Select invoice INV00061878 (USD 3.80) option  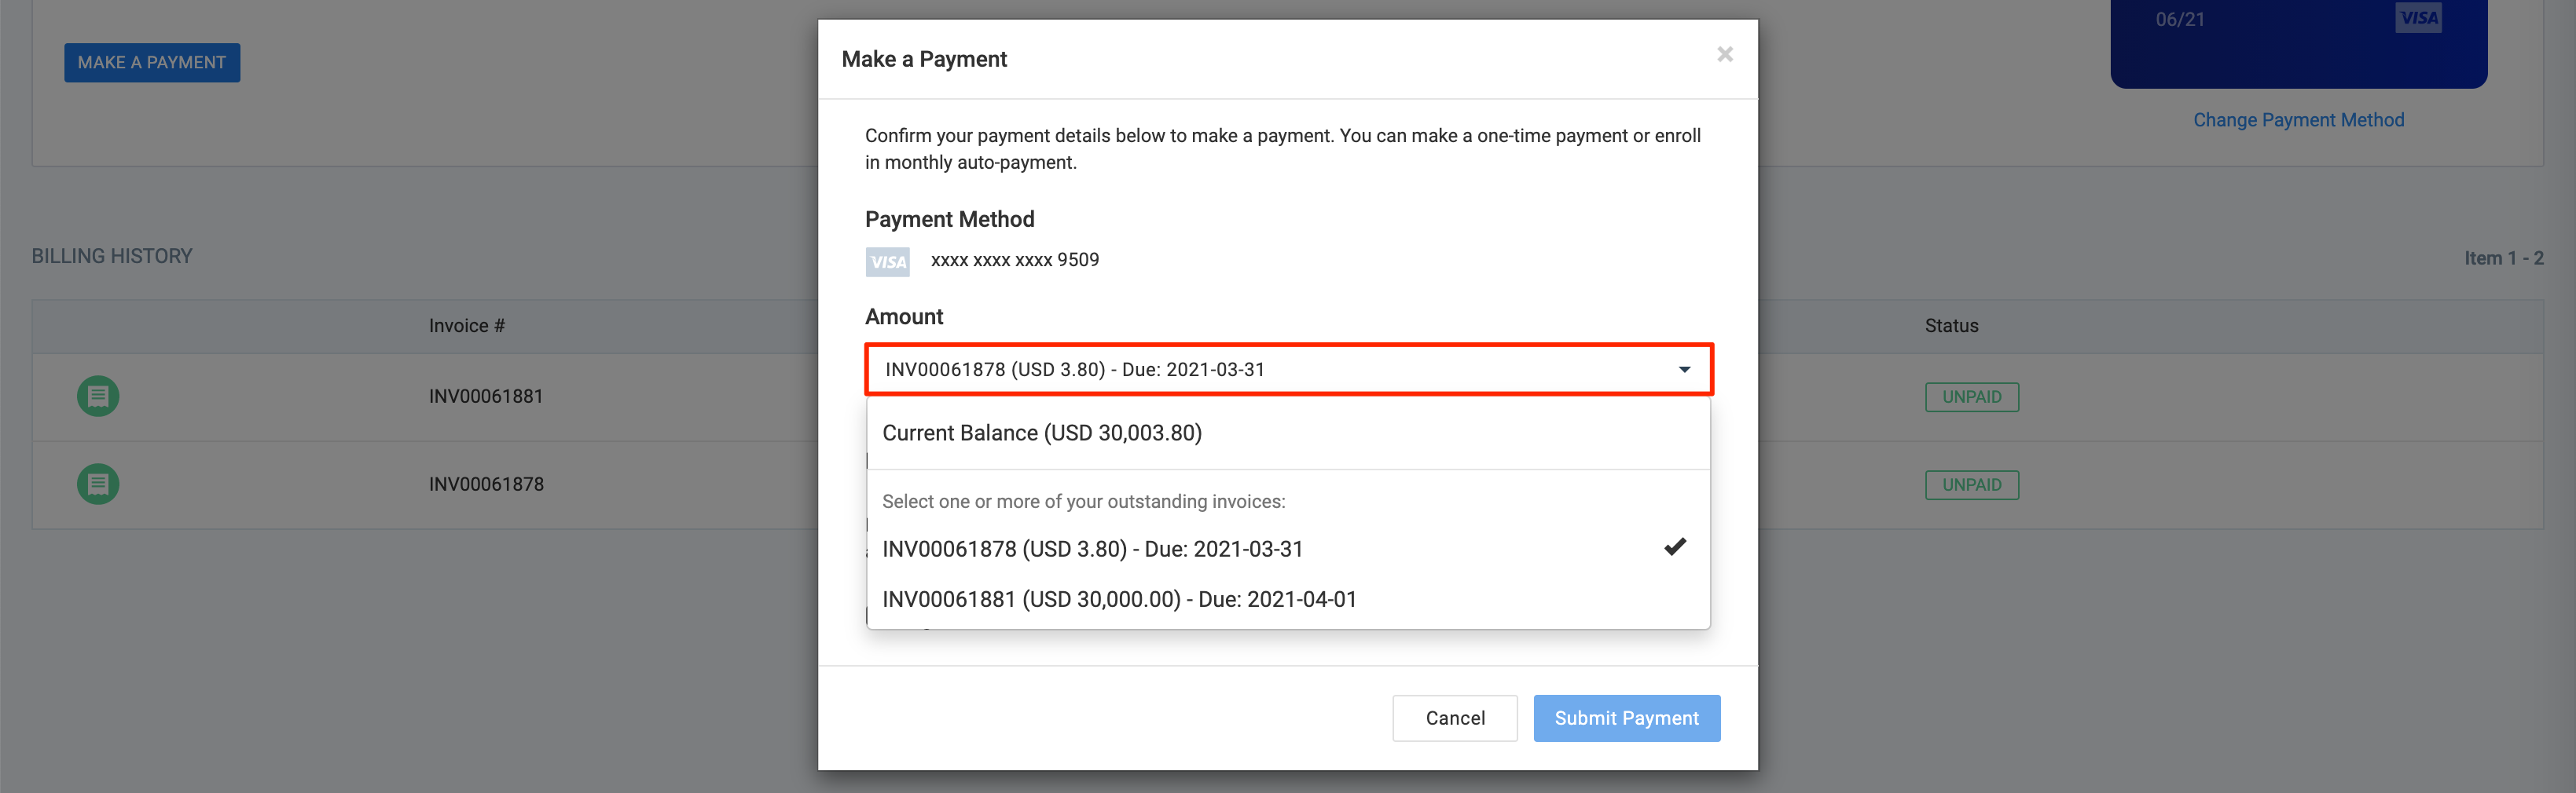point(1288,548)
